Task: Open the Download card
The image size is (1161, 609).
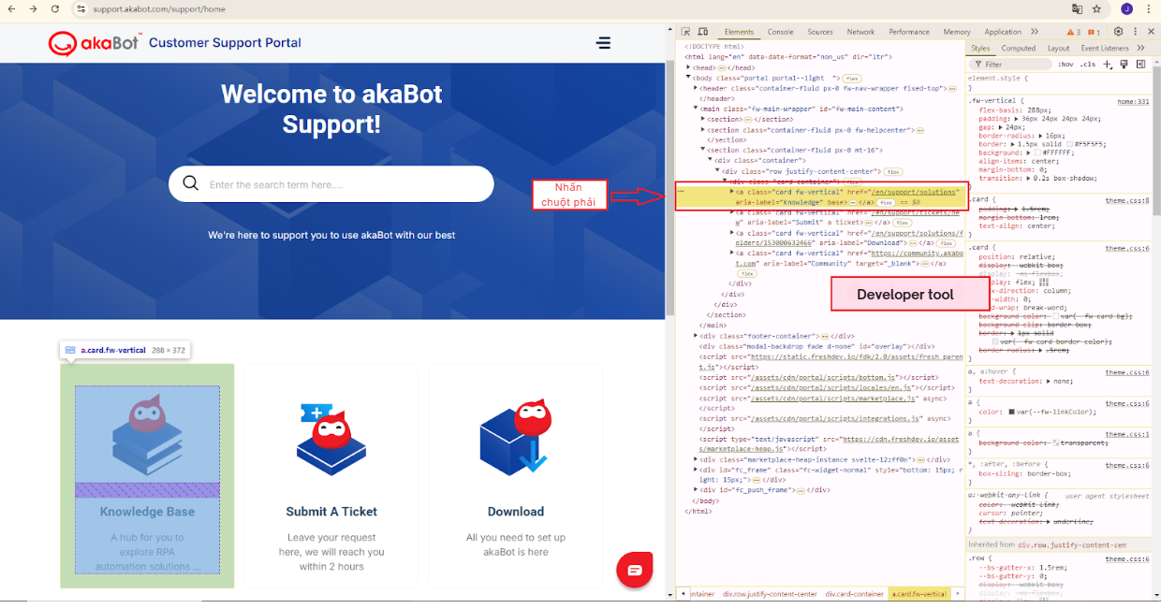Action: click(516, 476)
